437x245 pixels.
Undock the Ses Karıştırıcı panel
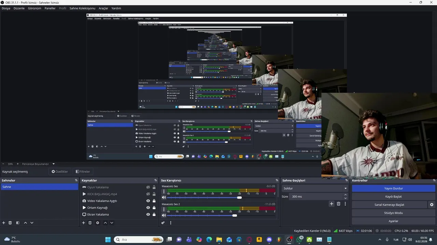(x=277, y=180)
